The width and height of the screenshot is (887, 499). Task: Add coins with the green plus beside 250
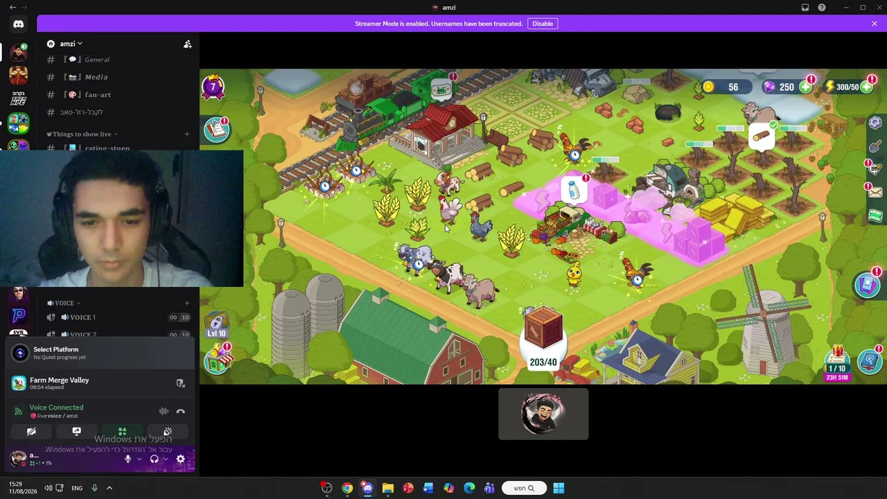(x=805, y=87)
